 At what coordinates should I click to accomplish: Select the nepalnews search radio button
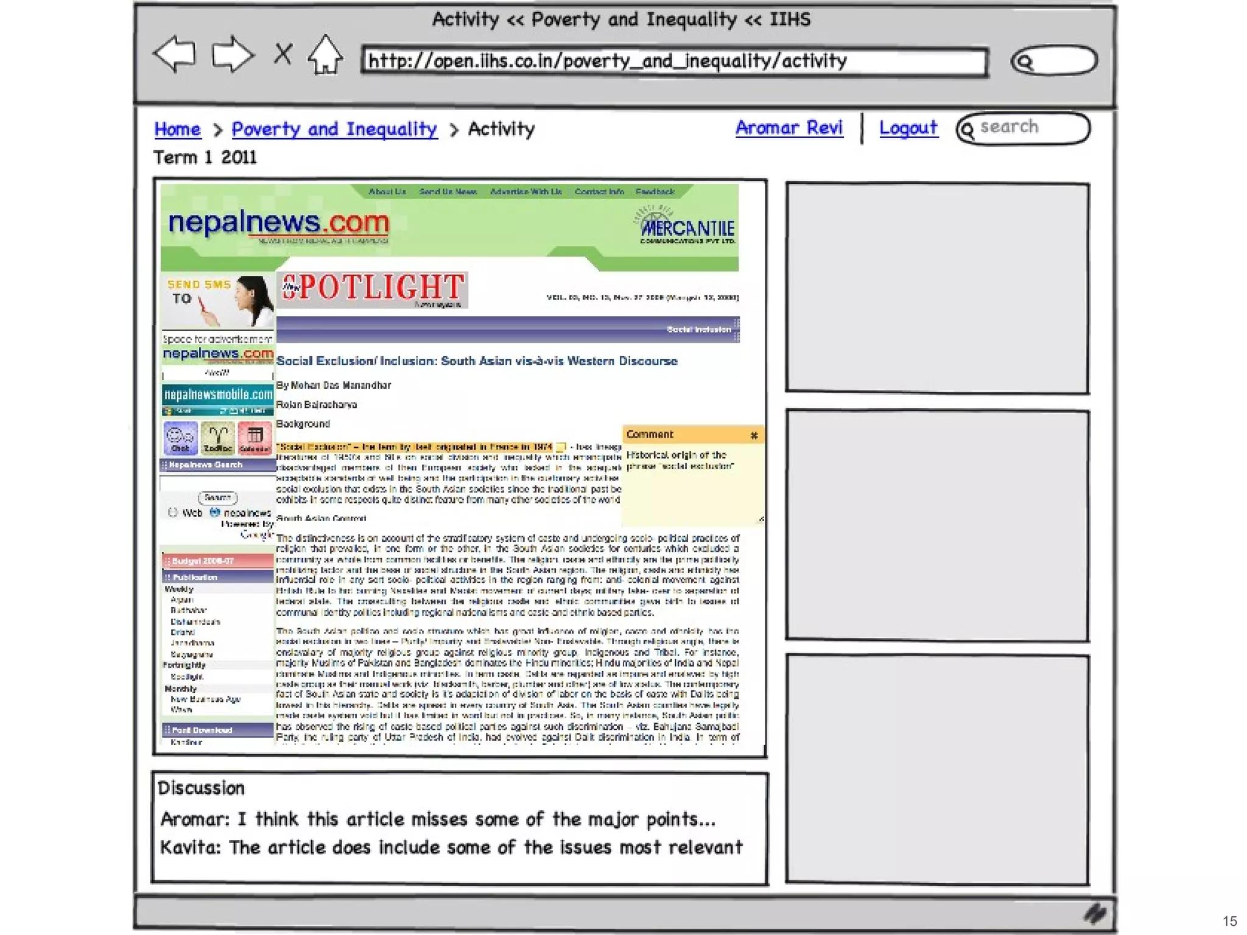[214, 513]
